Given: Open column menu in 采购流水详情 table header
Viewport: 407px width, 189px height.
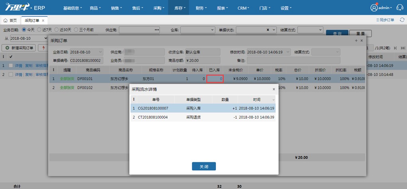Looking at the screenshot, I should coord(134,99).
